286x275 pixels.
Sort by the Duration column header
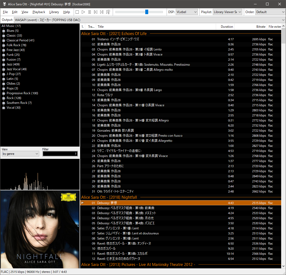coord(225,27)
